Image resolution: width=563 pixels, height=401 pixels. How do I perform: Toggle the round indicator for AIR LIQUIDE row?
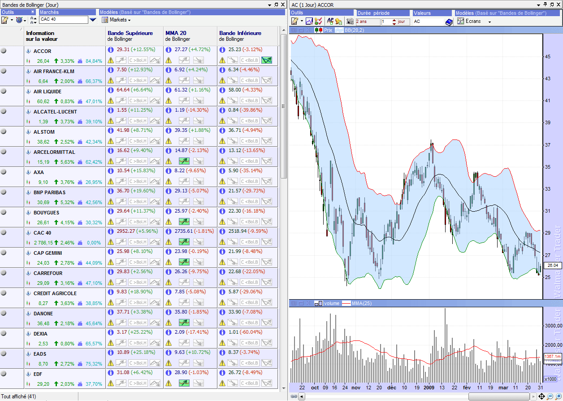[4, 91]
